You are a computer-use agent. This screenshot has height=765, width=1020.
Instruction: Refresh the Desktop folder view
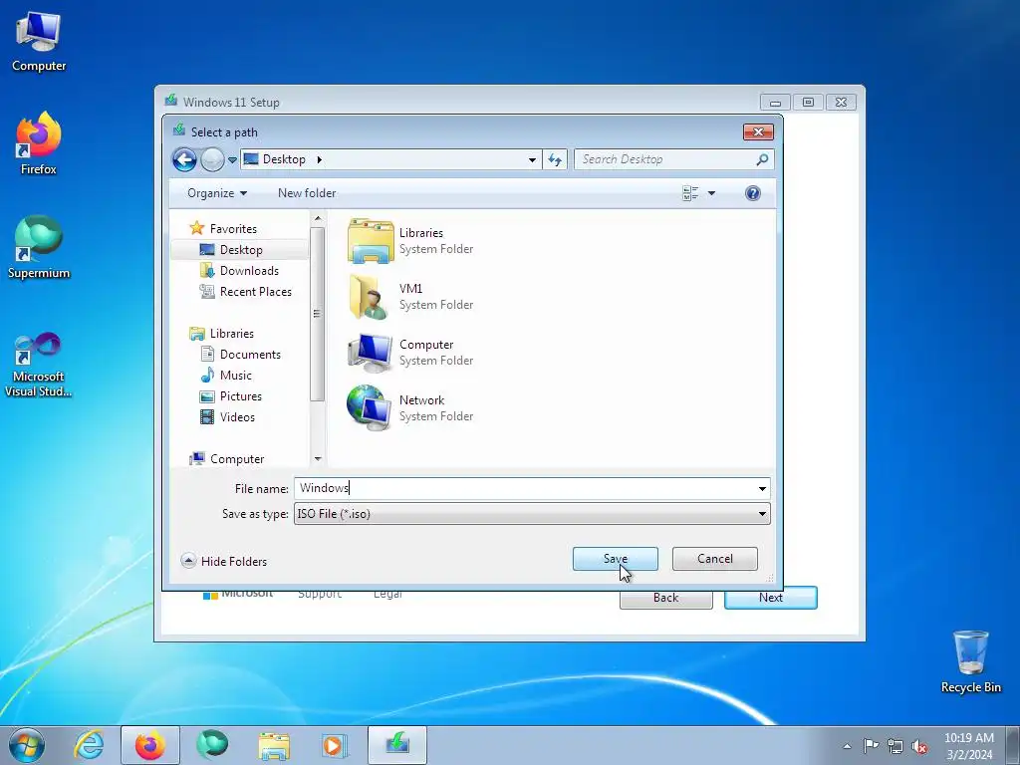click(x=555, y=160)
